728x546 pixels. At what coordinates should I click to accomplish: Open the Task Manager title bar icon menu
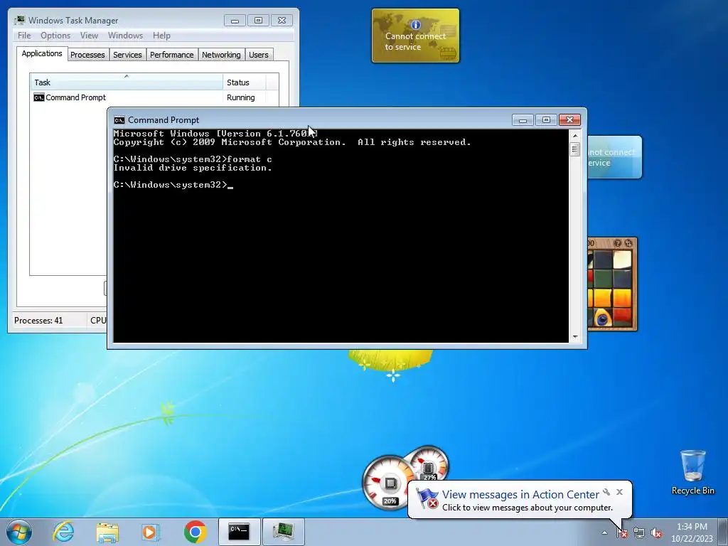click(x=20, y=21)
